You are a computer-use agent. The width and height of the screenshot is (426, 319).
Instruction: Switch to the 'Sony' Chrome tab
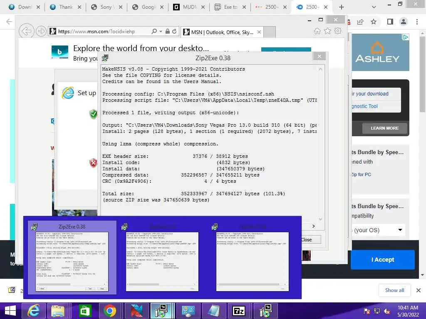point(106,7)
